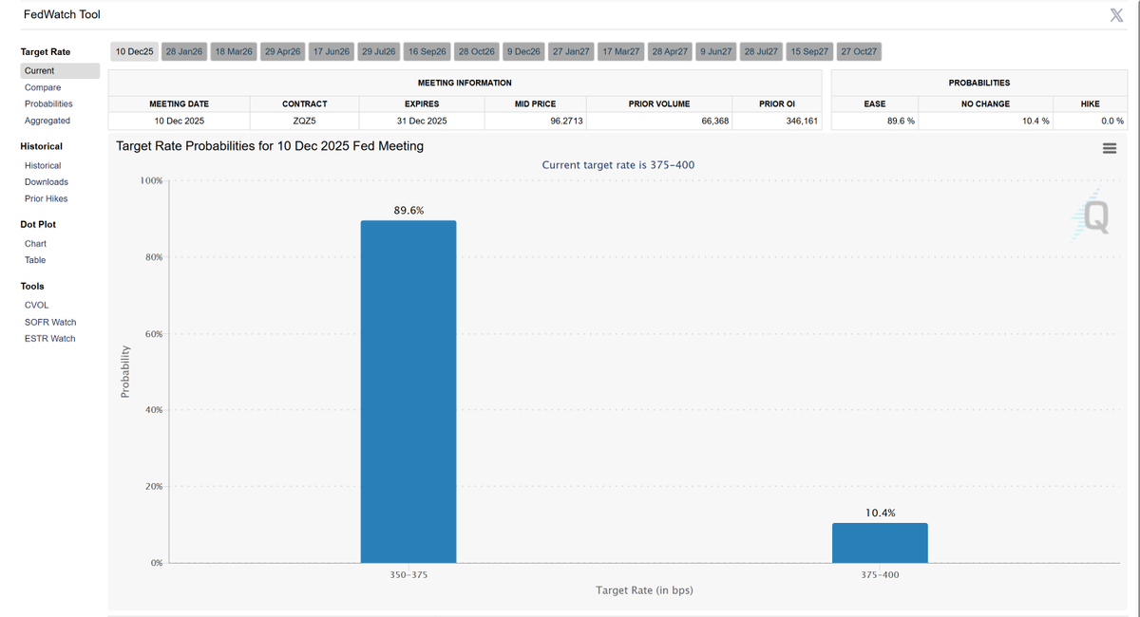Open SOFR Watch tool
This screenshot has height=617, width=1140.
tap(50, 322)
